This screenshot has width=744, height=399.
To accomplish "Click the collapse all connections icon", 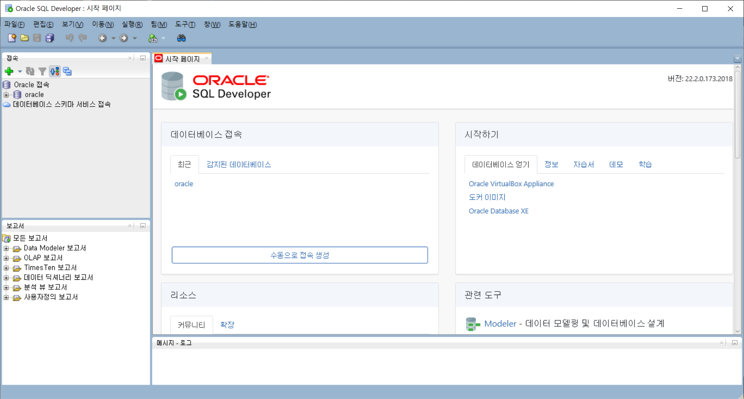I will [67, 71].
